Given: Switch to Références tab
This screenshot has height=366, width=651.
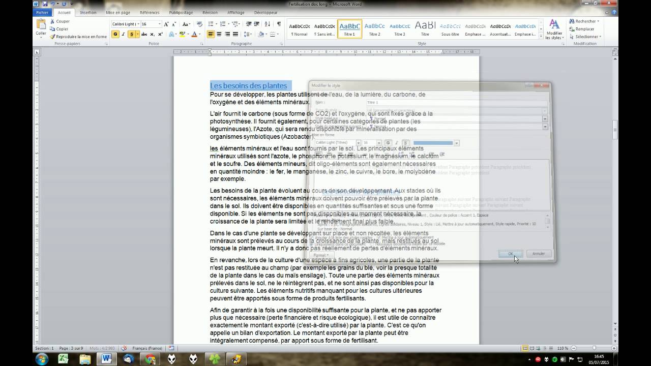Looking at the screenshot, I should (150, 12).
